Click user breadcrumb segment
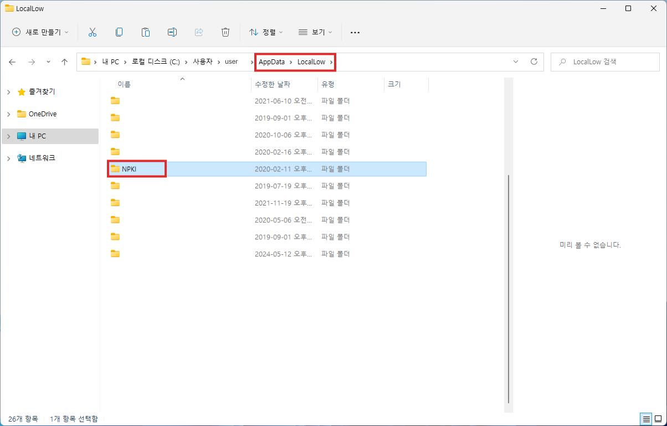The image size is (667, 426). coord(231,61)
